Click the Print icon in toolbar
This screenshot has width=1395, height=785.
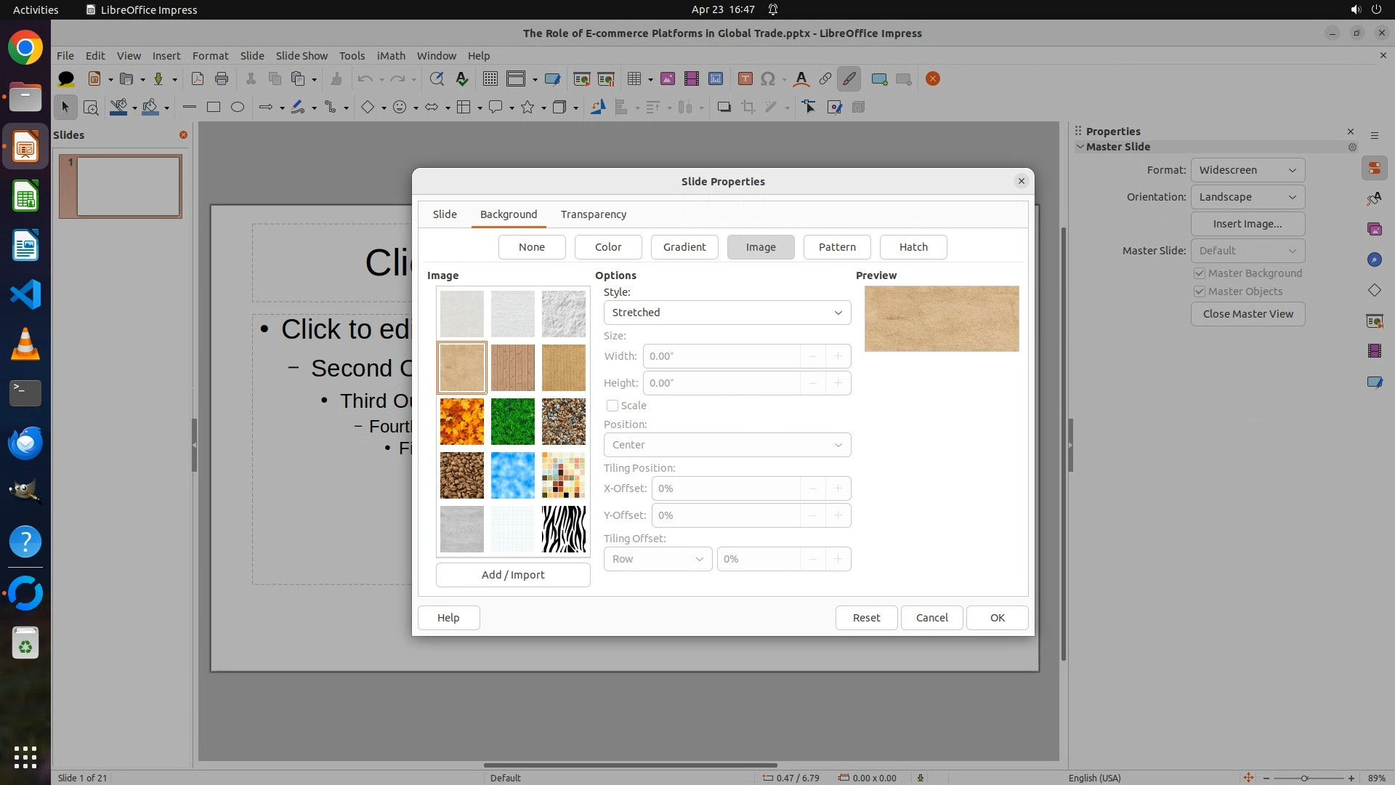click(x=222, y=79)
